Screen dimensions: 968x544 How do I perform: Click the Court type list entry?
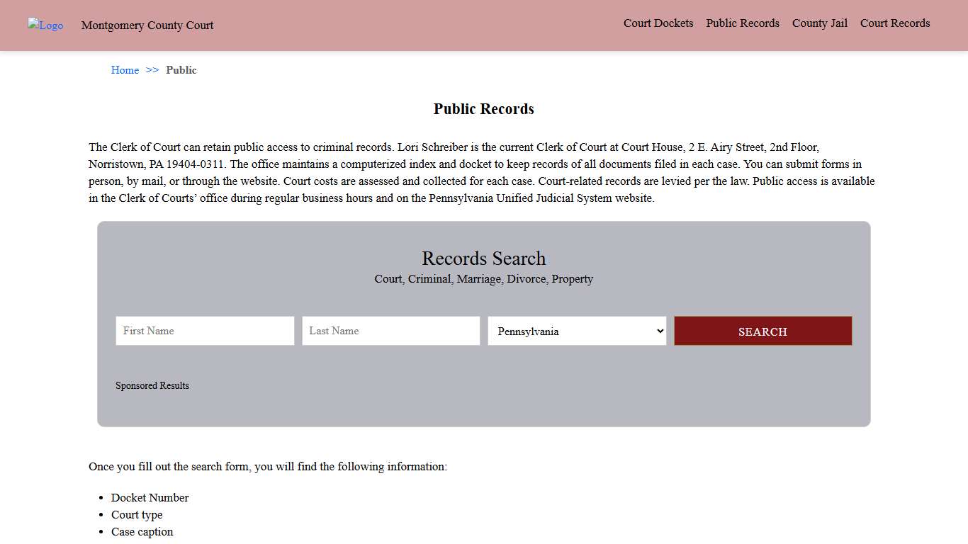coord(137,514)
